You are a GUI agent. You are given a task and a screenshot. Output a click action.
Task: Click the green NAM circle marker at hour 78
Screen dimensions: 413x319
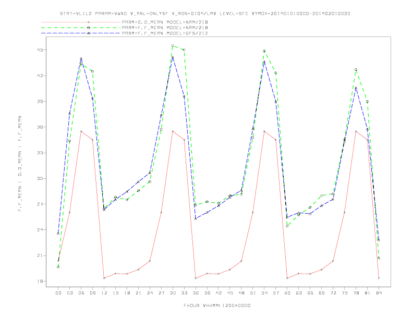click(x=356, y=70)
